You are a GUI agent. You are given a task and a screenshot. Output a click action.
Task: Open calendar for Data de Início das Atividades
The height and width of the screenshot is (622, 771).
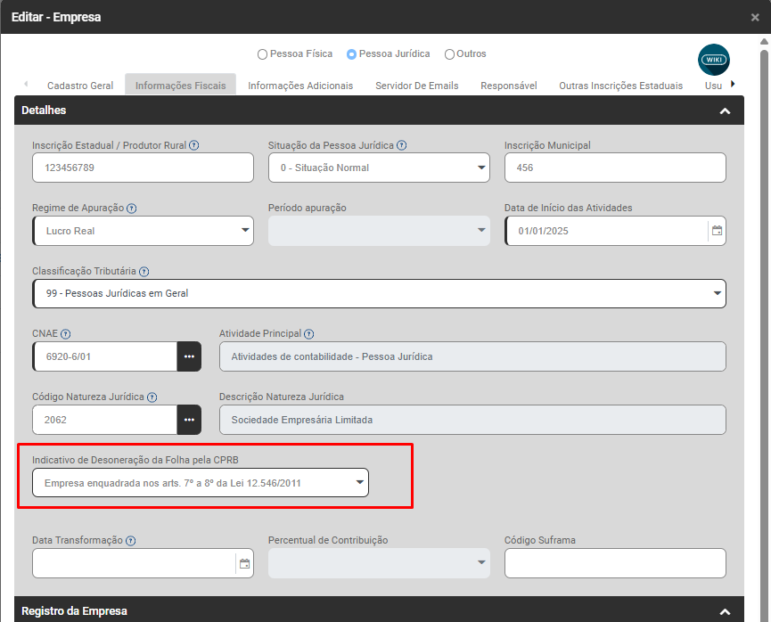[x=717, y=231]
